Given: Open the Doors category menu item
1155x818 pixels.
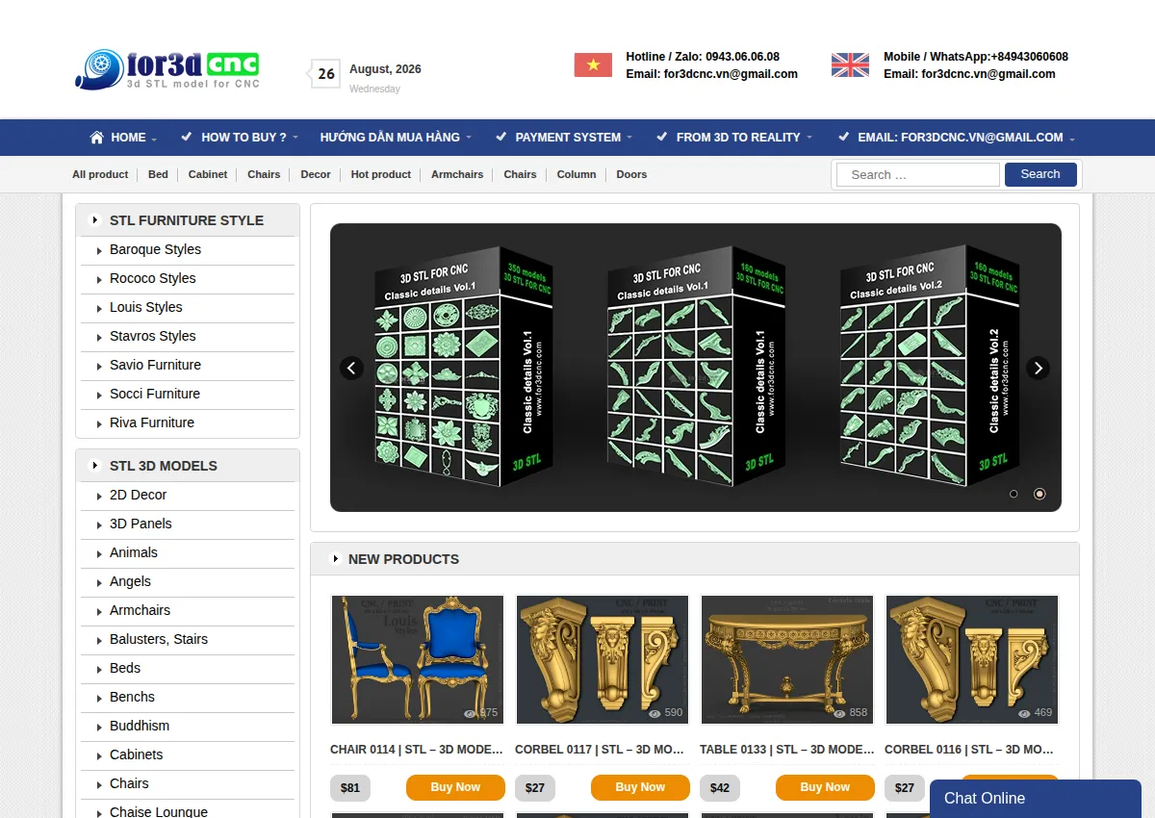Looking at the screenshot, I should tap(631, 174).
